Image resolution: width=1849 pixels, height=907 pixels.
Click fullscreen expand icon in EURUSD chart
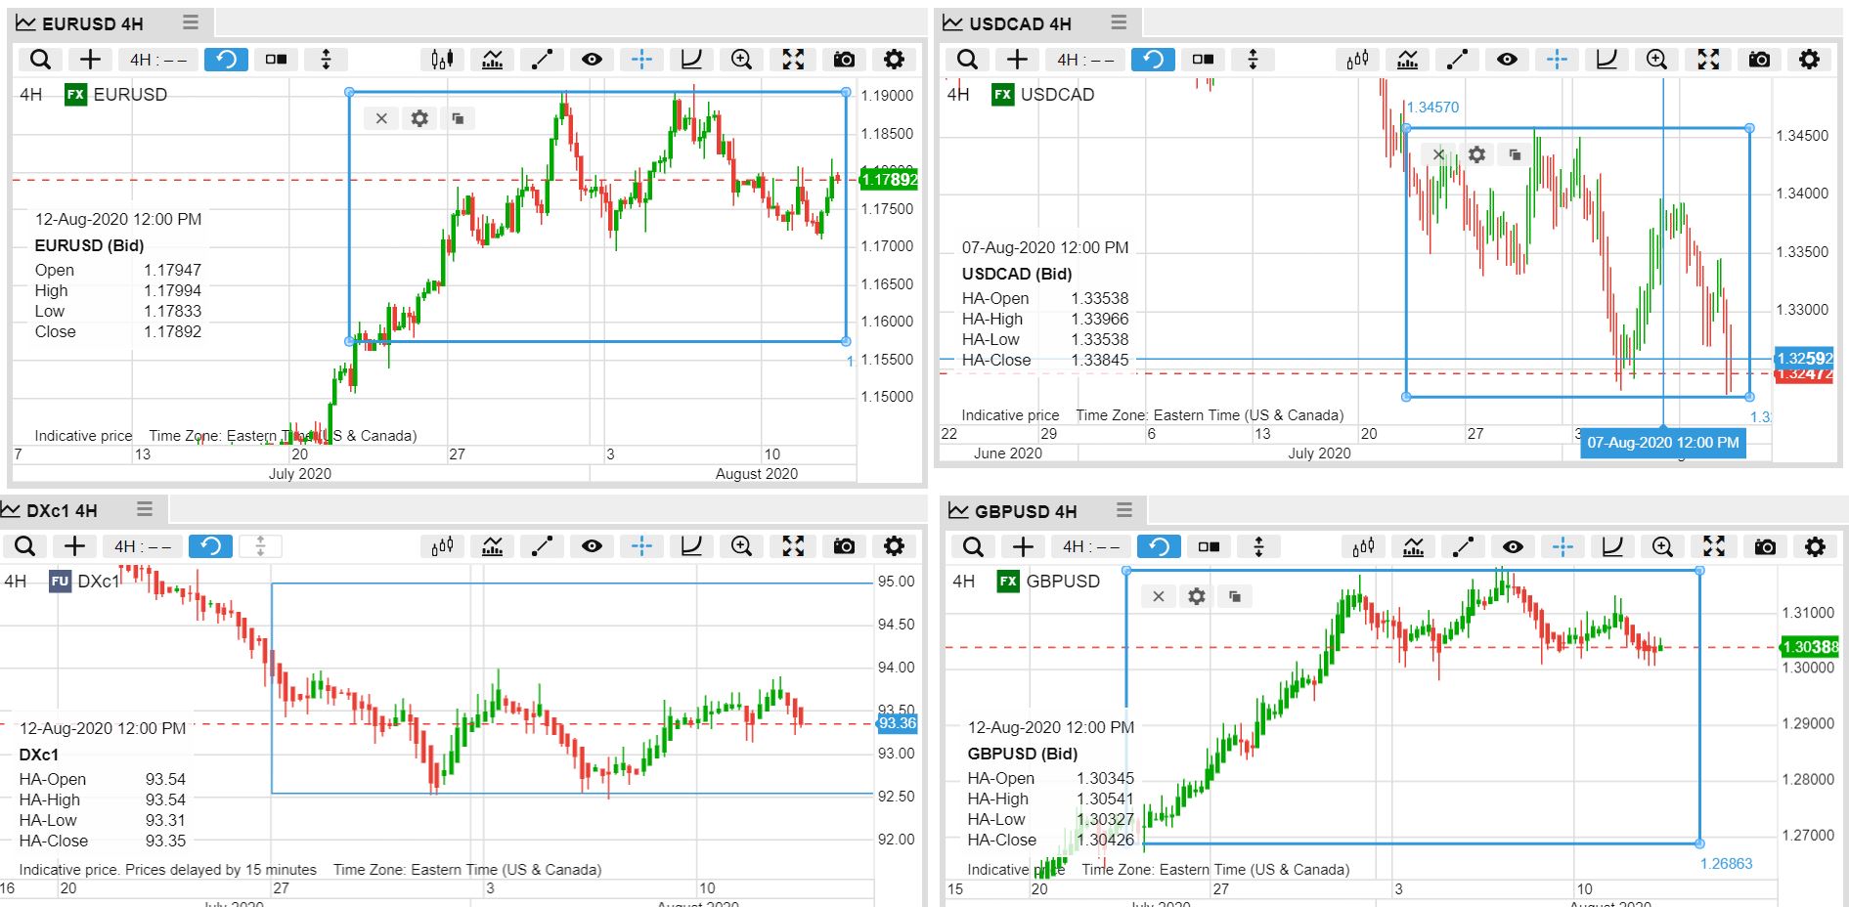(793, 60)
